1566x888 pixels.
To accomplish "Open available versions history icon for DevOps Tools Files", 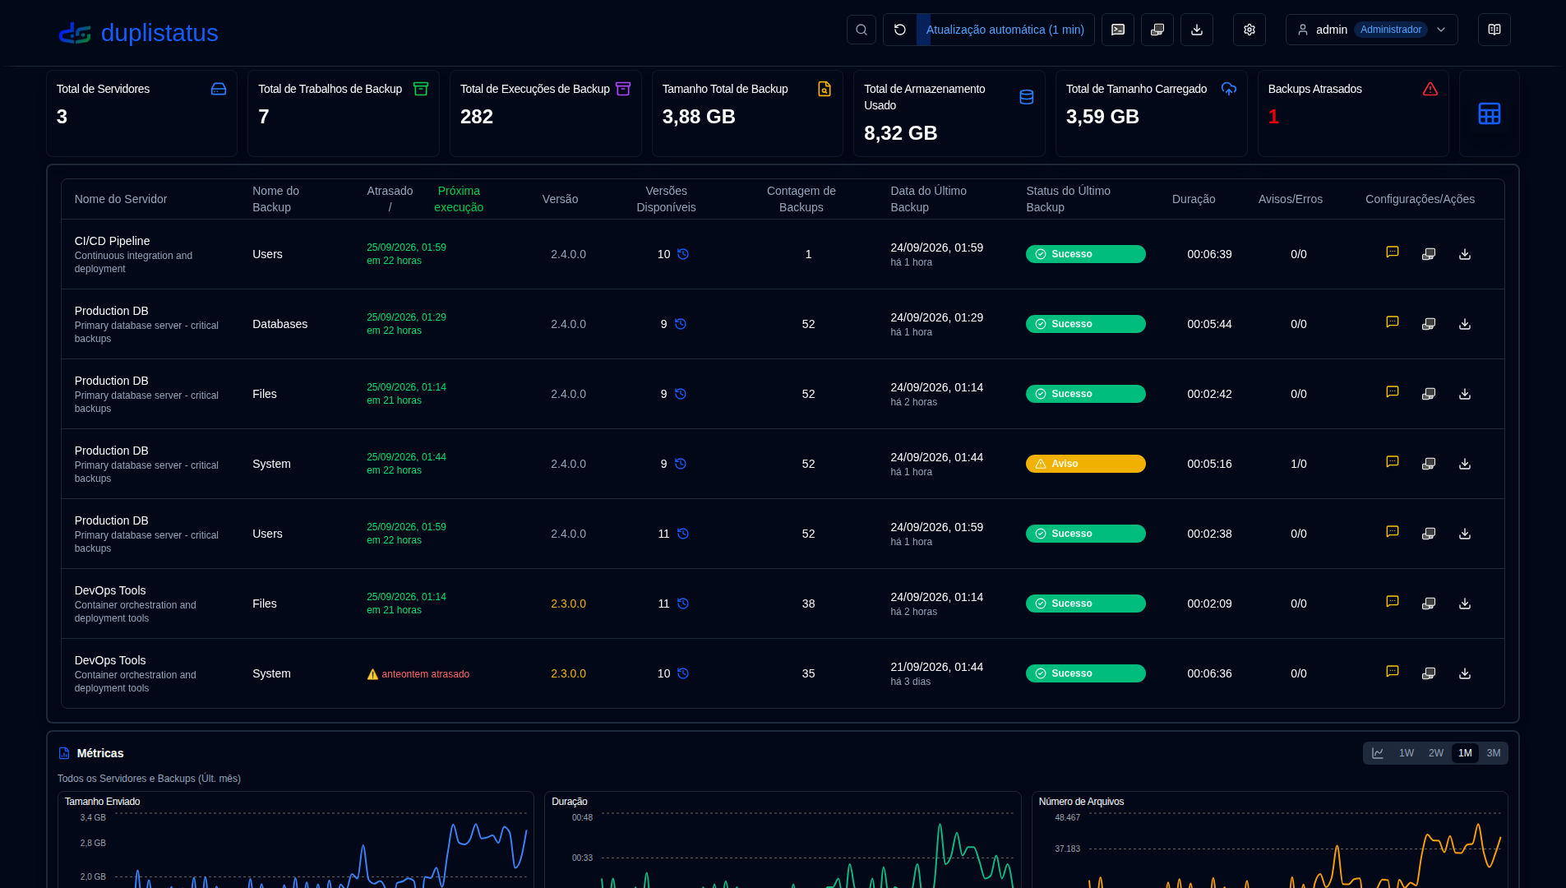I will click(x=683, y=604).
